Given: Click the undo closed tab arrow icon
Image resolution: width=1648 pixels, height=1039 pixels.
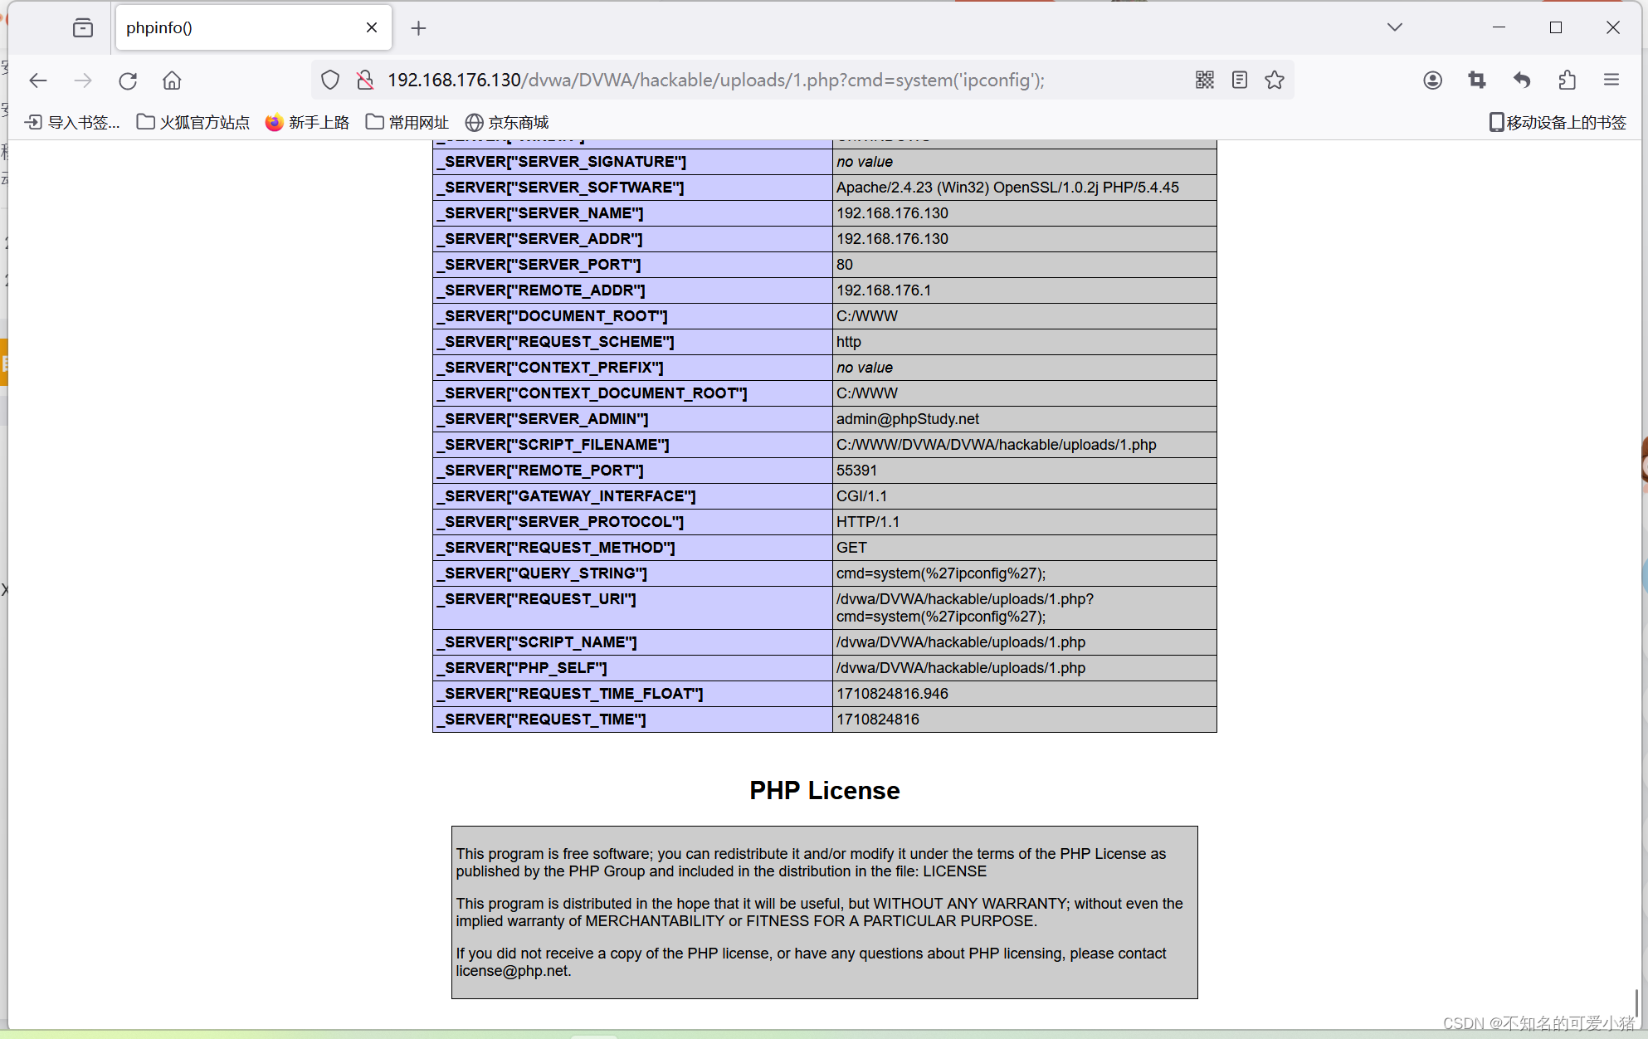Looking at the screenshot, I should tap(1522, 80).
